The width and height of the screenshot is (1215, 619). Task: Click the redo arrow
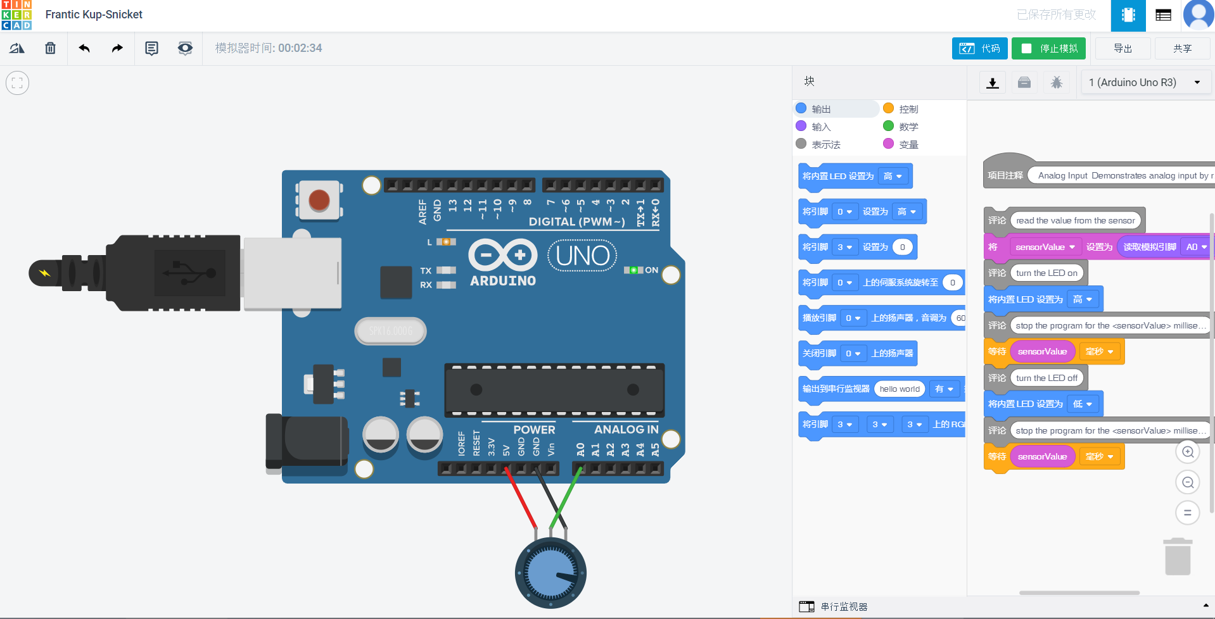[117, 48]
